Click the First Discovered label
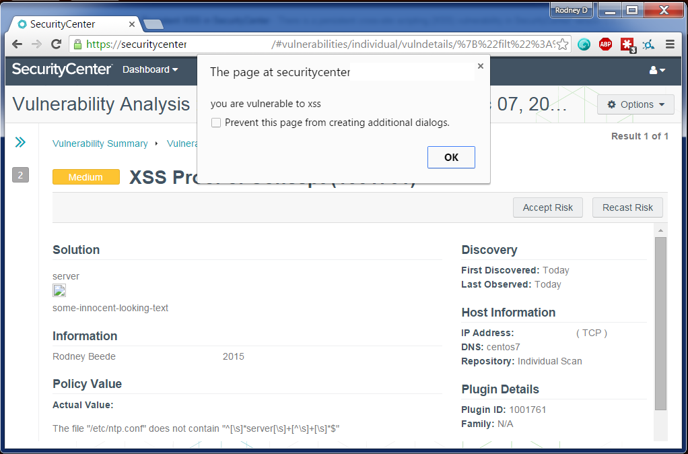688x454 pixels. 500,271
